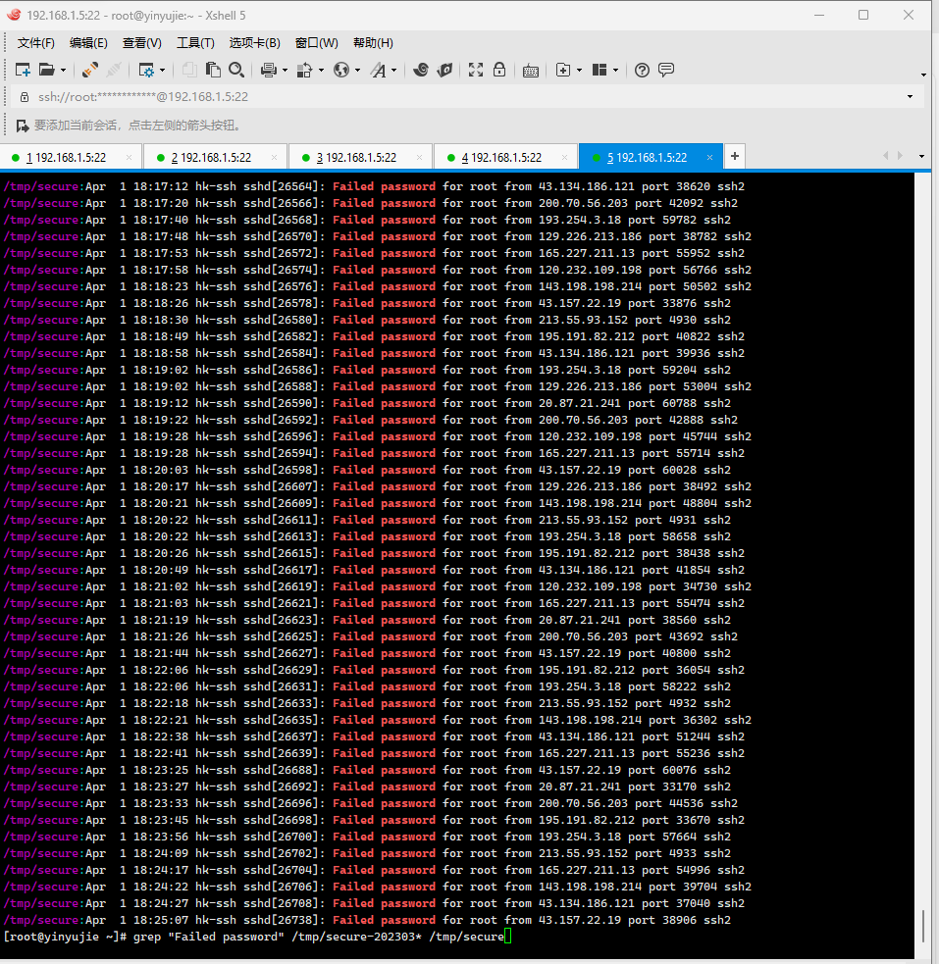The image size is (939, 964).
Task: Close tab 2 session
Action: 275,157
